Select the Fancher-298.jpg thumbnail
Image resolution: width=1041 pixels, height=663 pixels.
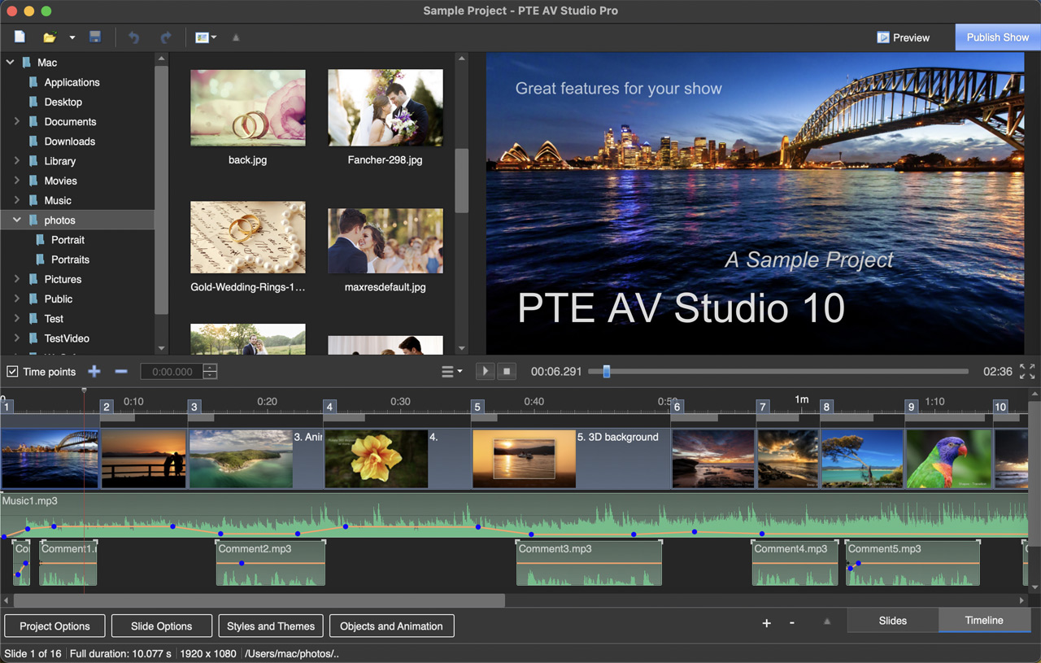pos(385,107)
